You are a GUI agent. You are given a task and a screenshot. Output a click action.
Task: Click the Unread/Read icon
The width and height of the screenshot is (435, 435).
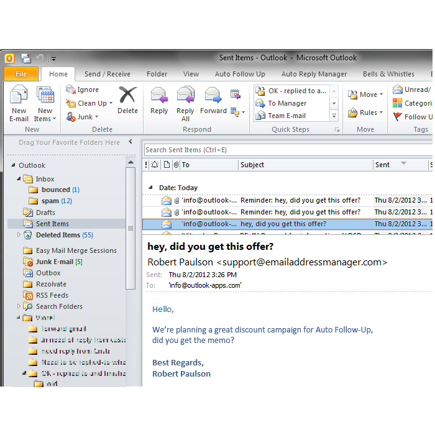point(397,89)
